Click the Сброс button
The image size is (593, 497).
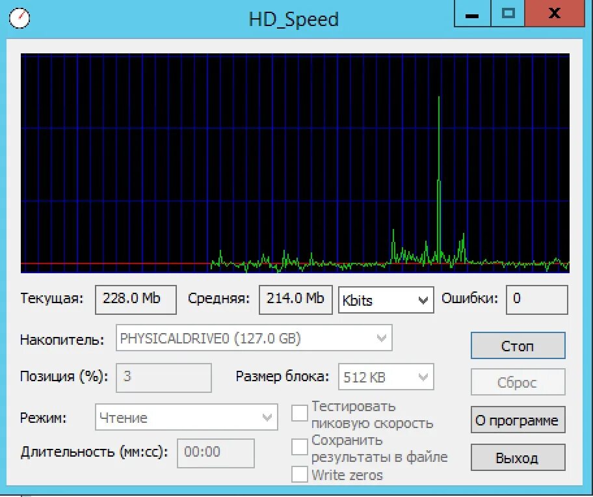pos(518,382)
